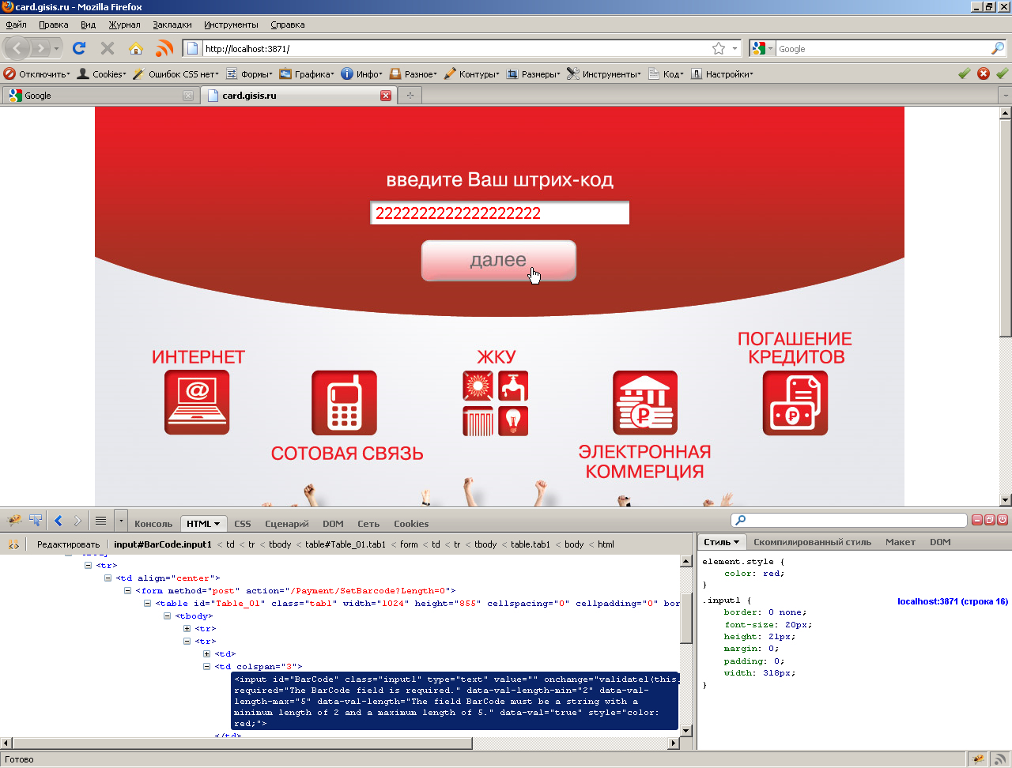Click the СОТОВАЯ СВЯЗЬ mobile phone icon

(x=344, y=402)
